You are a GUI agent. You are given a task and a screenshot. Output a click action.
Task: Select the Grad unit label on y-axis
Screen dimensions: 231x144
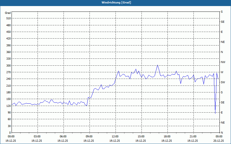pyautogui.click(x=8, y=13)
